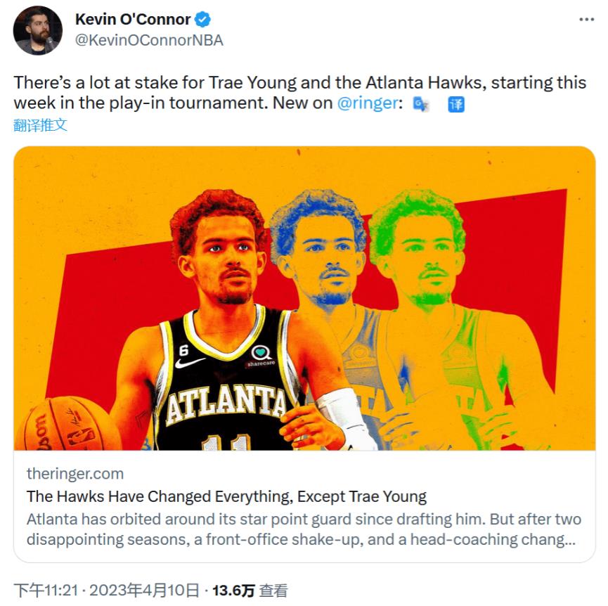Click the basketball in the article image
Image resolution: width=608 pixels, height=606 pixels.
(67, 424)
